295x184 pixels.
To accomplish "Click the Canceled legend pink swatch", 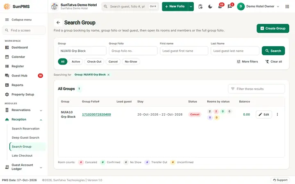I will (x=81, y=162).
